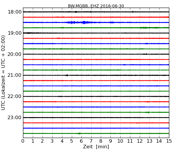Click the x-axis tick label 7
Viewport: 192px width, 153px height.
(x=91, y=141)
